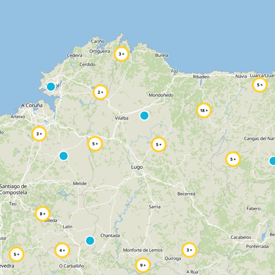The image size is (275, 275).
Task: Click the 18+ cluster marker near Ribadeo
Action: point(204,111)
